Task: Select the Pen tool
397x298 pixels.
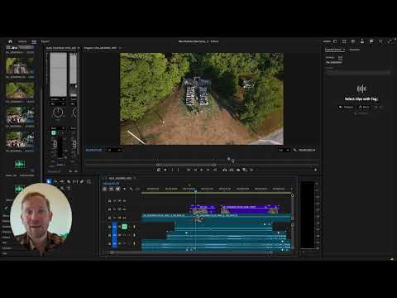Action: click(82, 181)
